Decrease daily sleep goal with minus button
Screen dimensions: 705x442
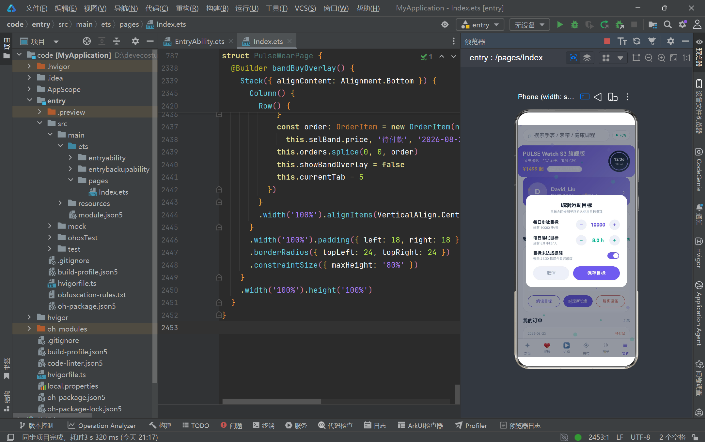(x=581, y=240)
